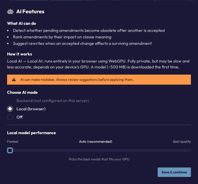Click the warning triangle icon in orange banner
Image resolution: width=198 pixels, height=184 pixels.
click(x=14, y=80)
